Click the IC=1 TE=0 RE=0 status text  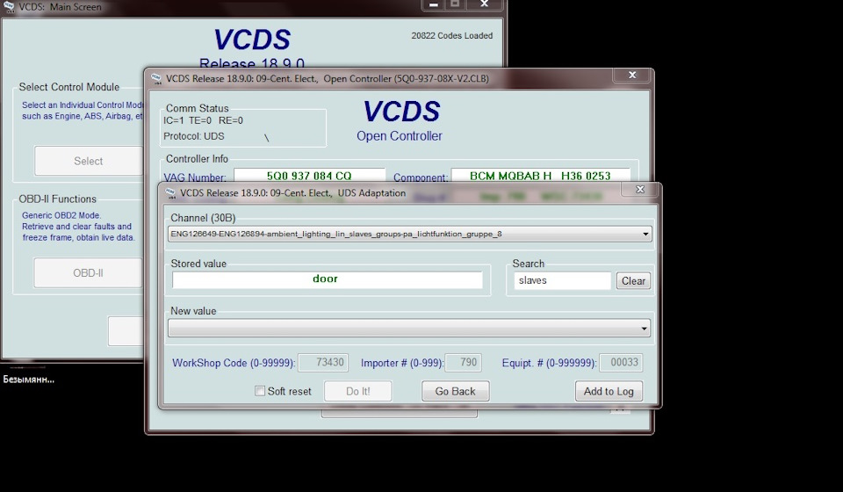click(203, 120)
